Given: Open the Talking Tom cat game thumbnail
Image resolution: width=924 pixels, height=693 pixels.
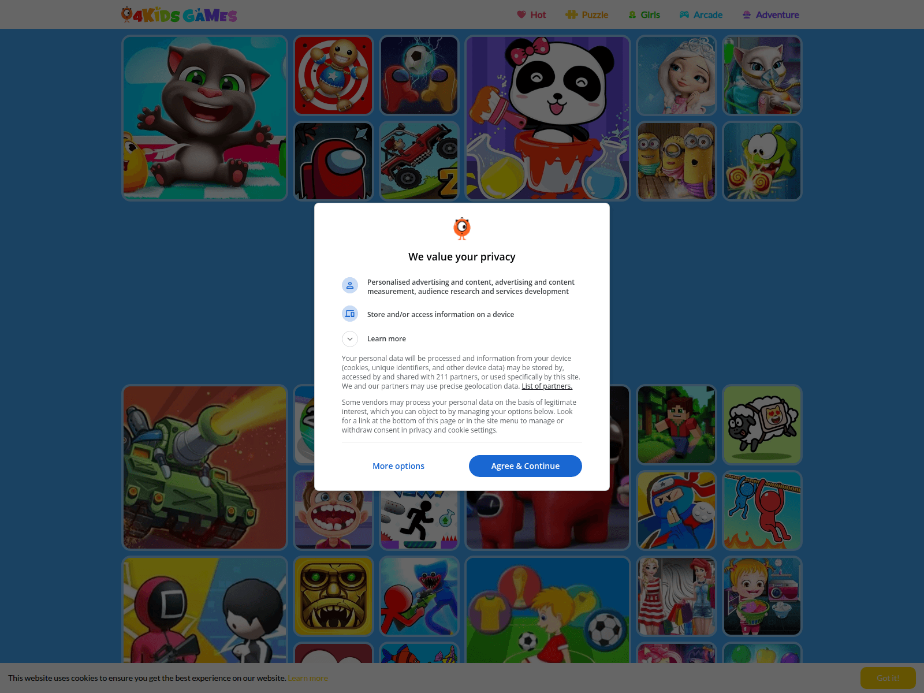Looking at the screenshot, I should click(x=205, y=118).
